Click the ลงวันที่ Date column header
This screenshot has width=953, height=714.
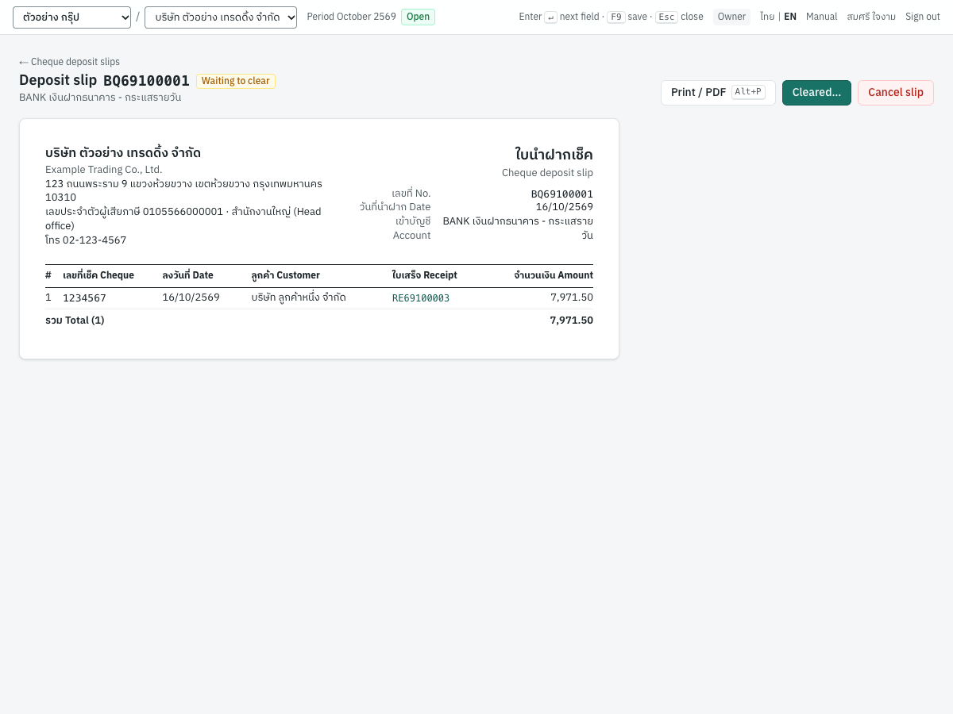pyautogui.click(x=187, y=275)
